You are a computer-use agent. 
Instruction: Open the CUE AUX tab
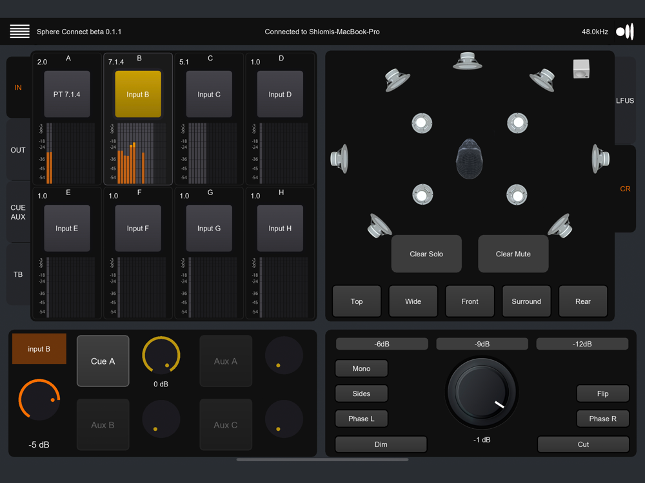pyautogui.click(x=18, y=212)
